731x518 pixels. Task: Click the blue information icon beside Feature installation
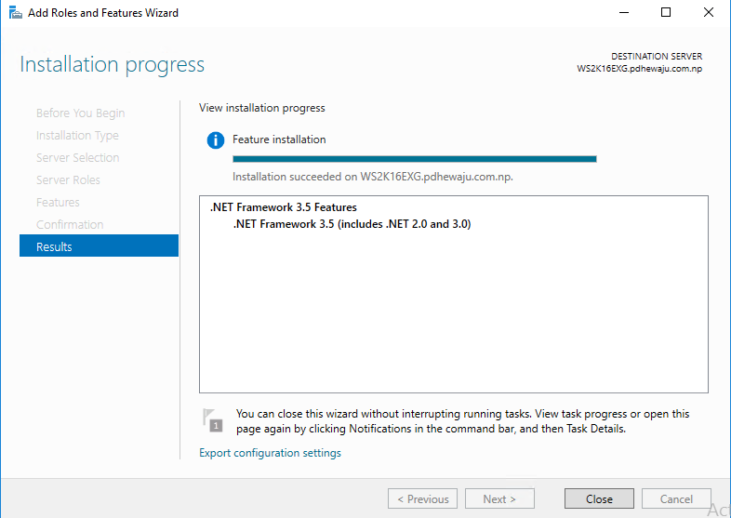[216, 140]
